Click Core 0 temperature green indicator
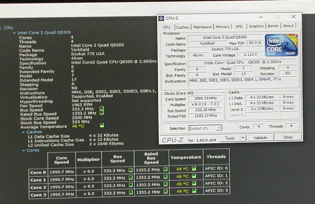Image resolution: width=315 pixels, height=204 pixels. point(194,168)
